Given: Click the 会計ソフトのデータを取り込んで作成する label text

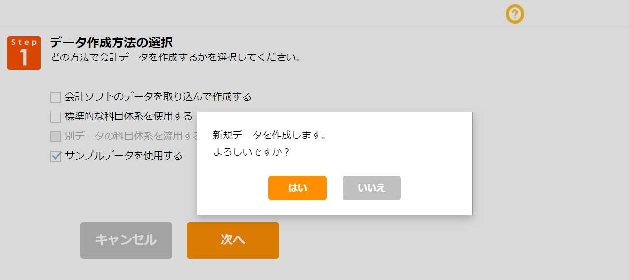Looking at the screenshot, I should pyautogui.click(x=158, y=97).
